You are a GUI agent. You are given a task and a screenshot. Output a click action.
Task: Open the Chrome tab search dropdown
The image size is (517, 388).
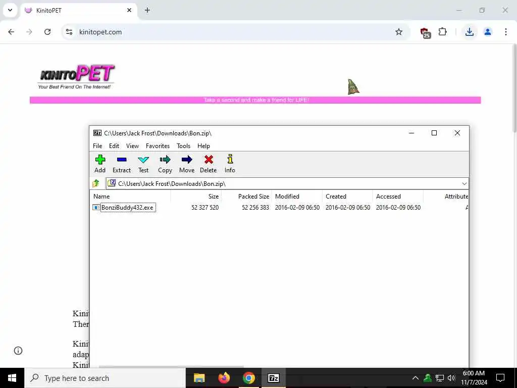(x=10, y=10)
